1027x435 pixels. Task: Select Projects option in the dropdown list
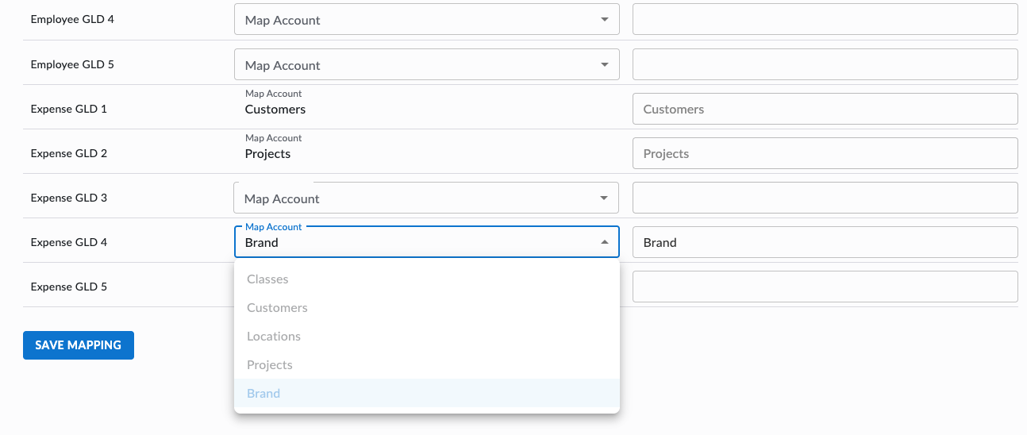(x=427, y=365)
